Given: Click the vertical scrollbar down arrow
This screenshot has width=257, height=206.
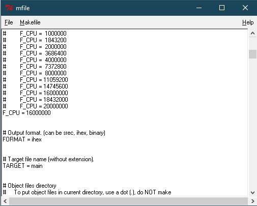Looking at the screenshot, I should [252, 192].
